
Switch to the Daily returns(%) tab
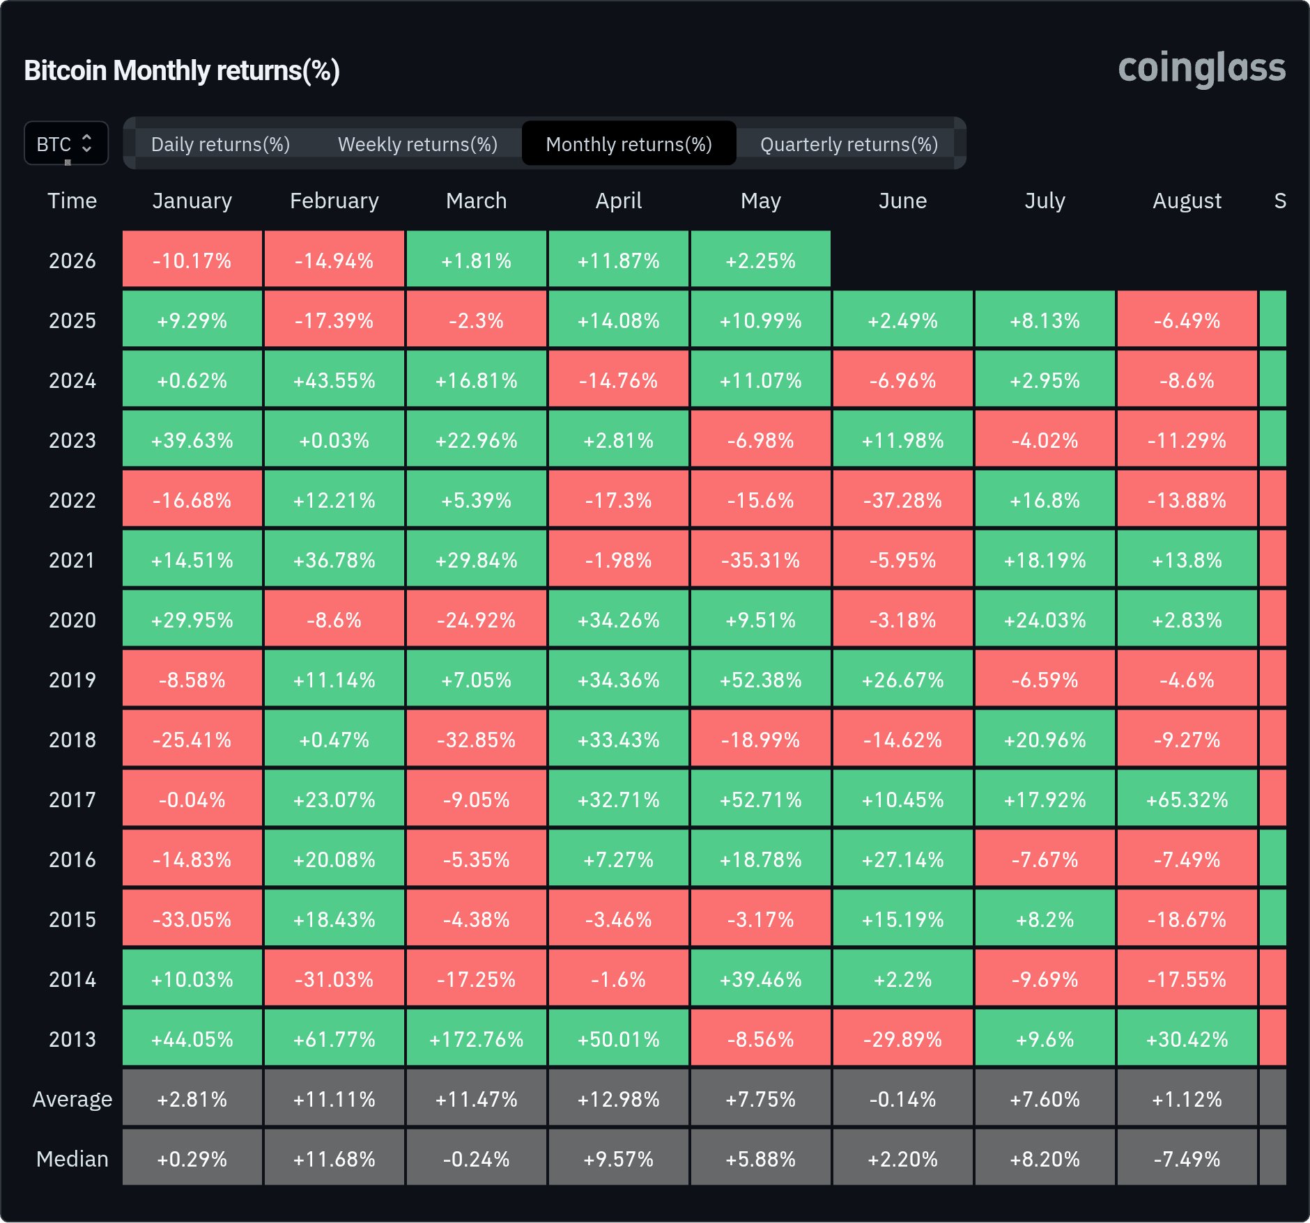(220, 144)
